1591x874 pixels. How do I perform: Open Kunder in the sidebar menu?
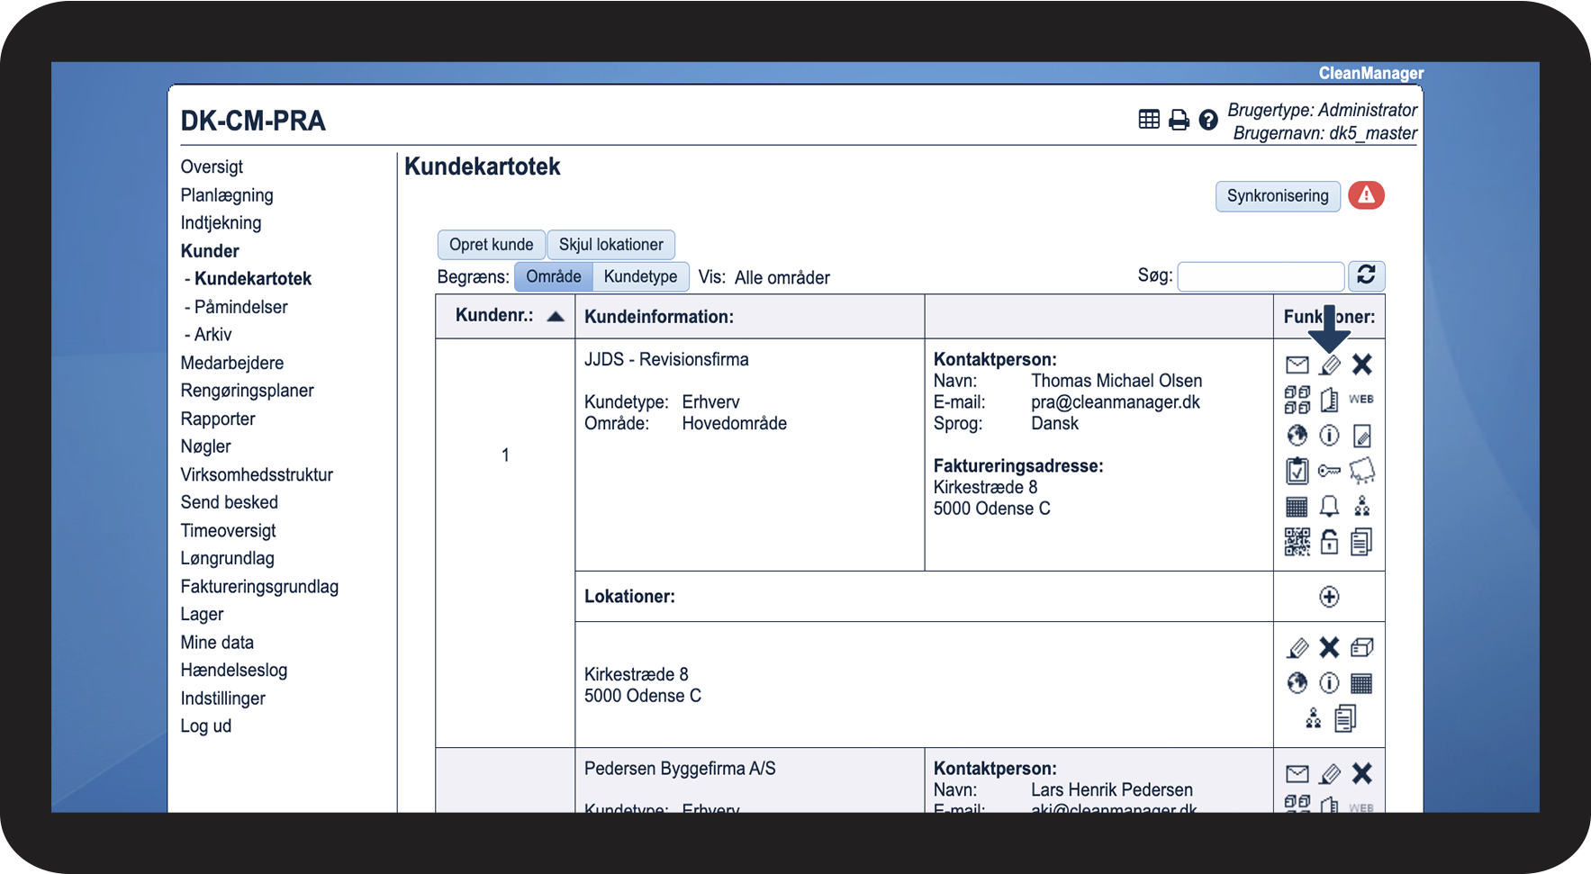click(210, 251)
